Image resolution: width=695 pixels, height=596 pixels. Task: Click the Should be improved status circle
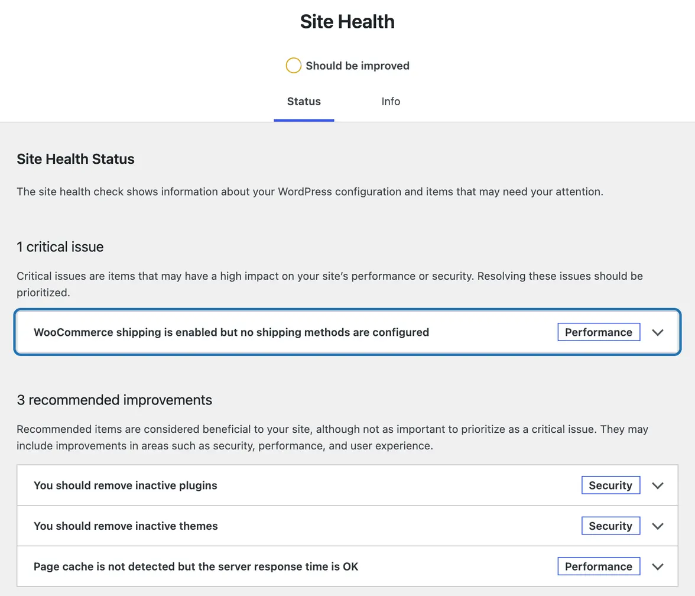tap(293, 66)
